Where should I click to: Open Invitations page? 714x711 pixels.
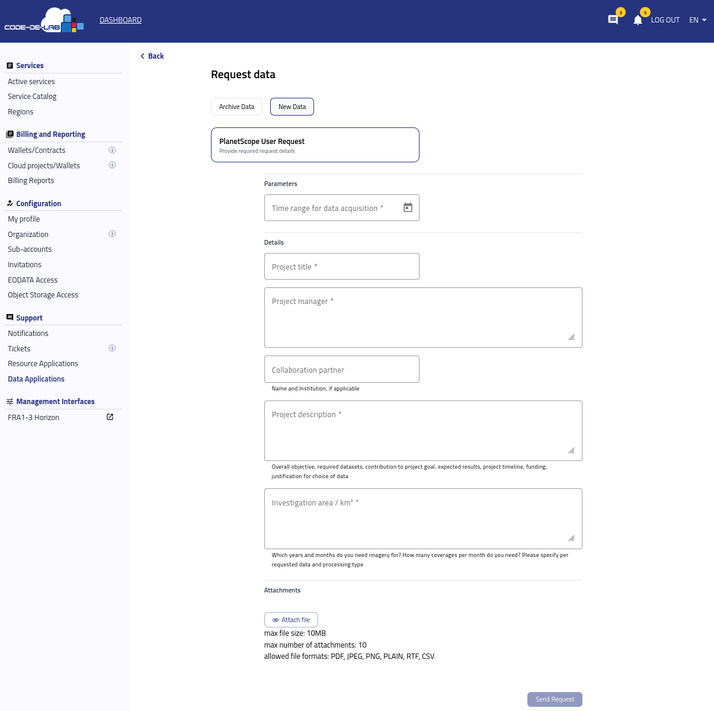(x=25, y=265)
